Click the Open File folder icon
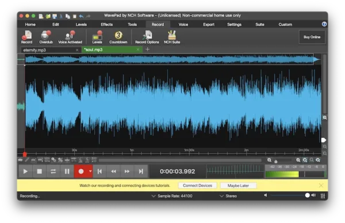This screenshot has height=223, width=345. point(48,16)
